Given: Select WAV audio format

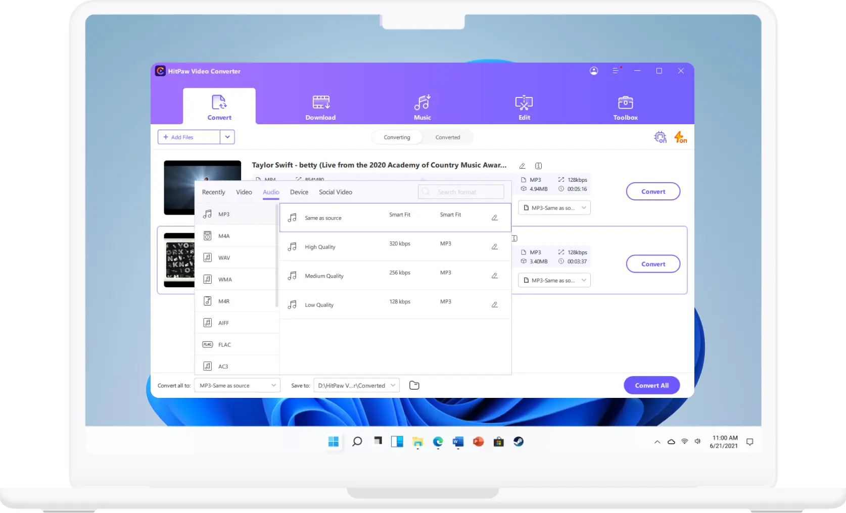Looking at the screenshot, I should coord(237,258).
